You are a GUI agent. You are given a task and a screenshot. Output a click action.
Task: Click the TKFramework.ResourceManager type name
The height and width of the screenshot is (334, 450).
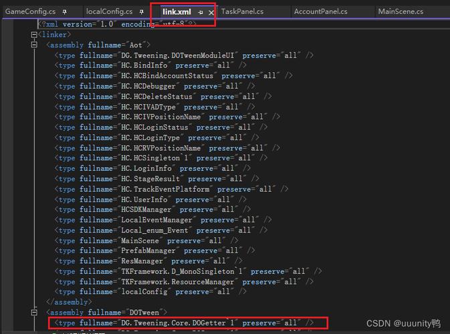[177, 282]
